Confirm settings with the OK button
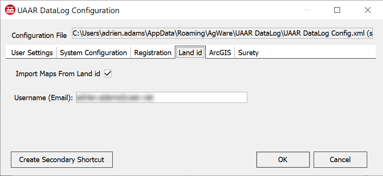This screenshot has height=176, width=383. click(283, 160)
